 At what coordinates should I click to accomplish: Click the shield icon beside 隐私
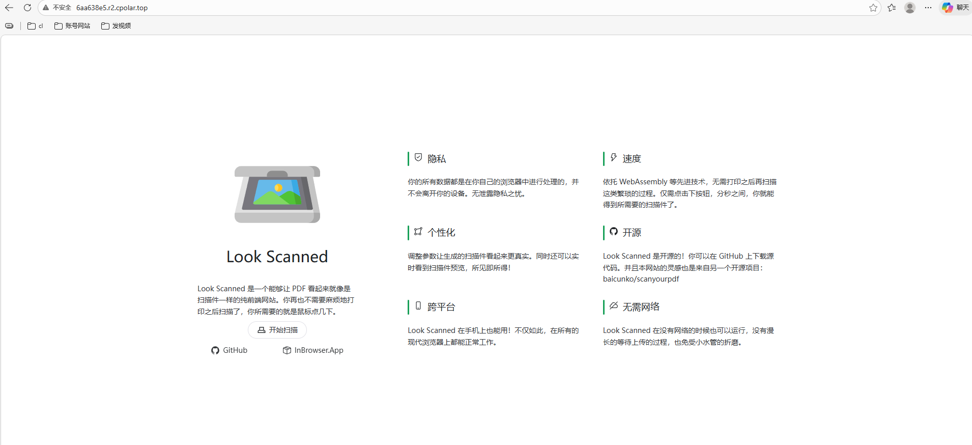coord(418,158)
